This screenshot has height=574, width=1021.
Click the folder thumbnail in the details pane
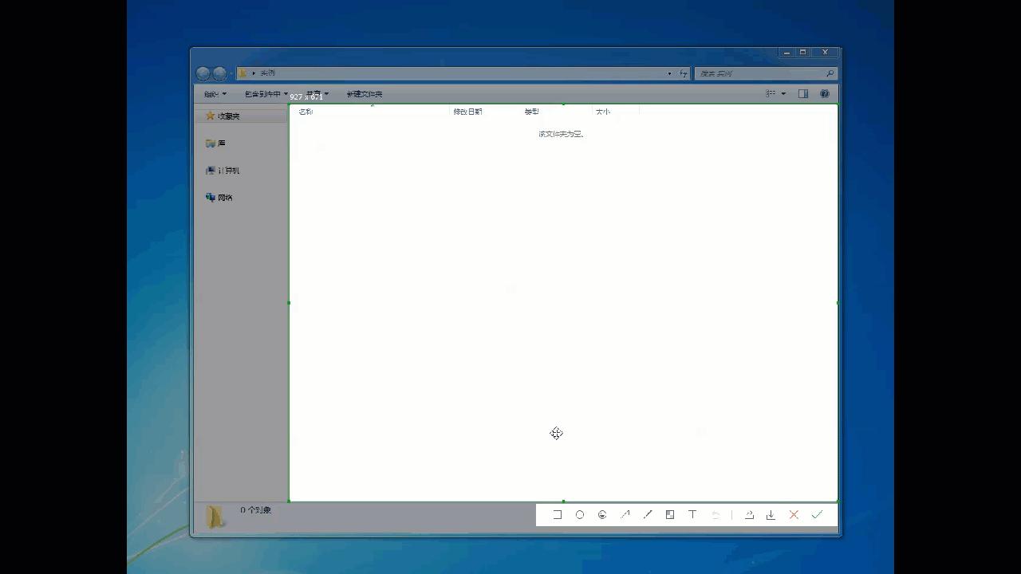point(215,517)
